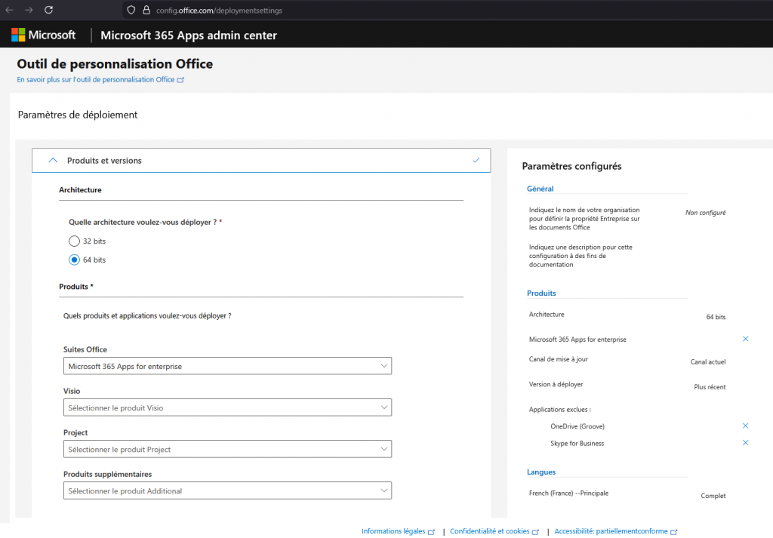Screen dimensions: 773x538
Task: Reload the page with refresh icon
Action: (48, 10)
